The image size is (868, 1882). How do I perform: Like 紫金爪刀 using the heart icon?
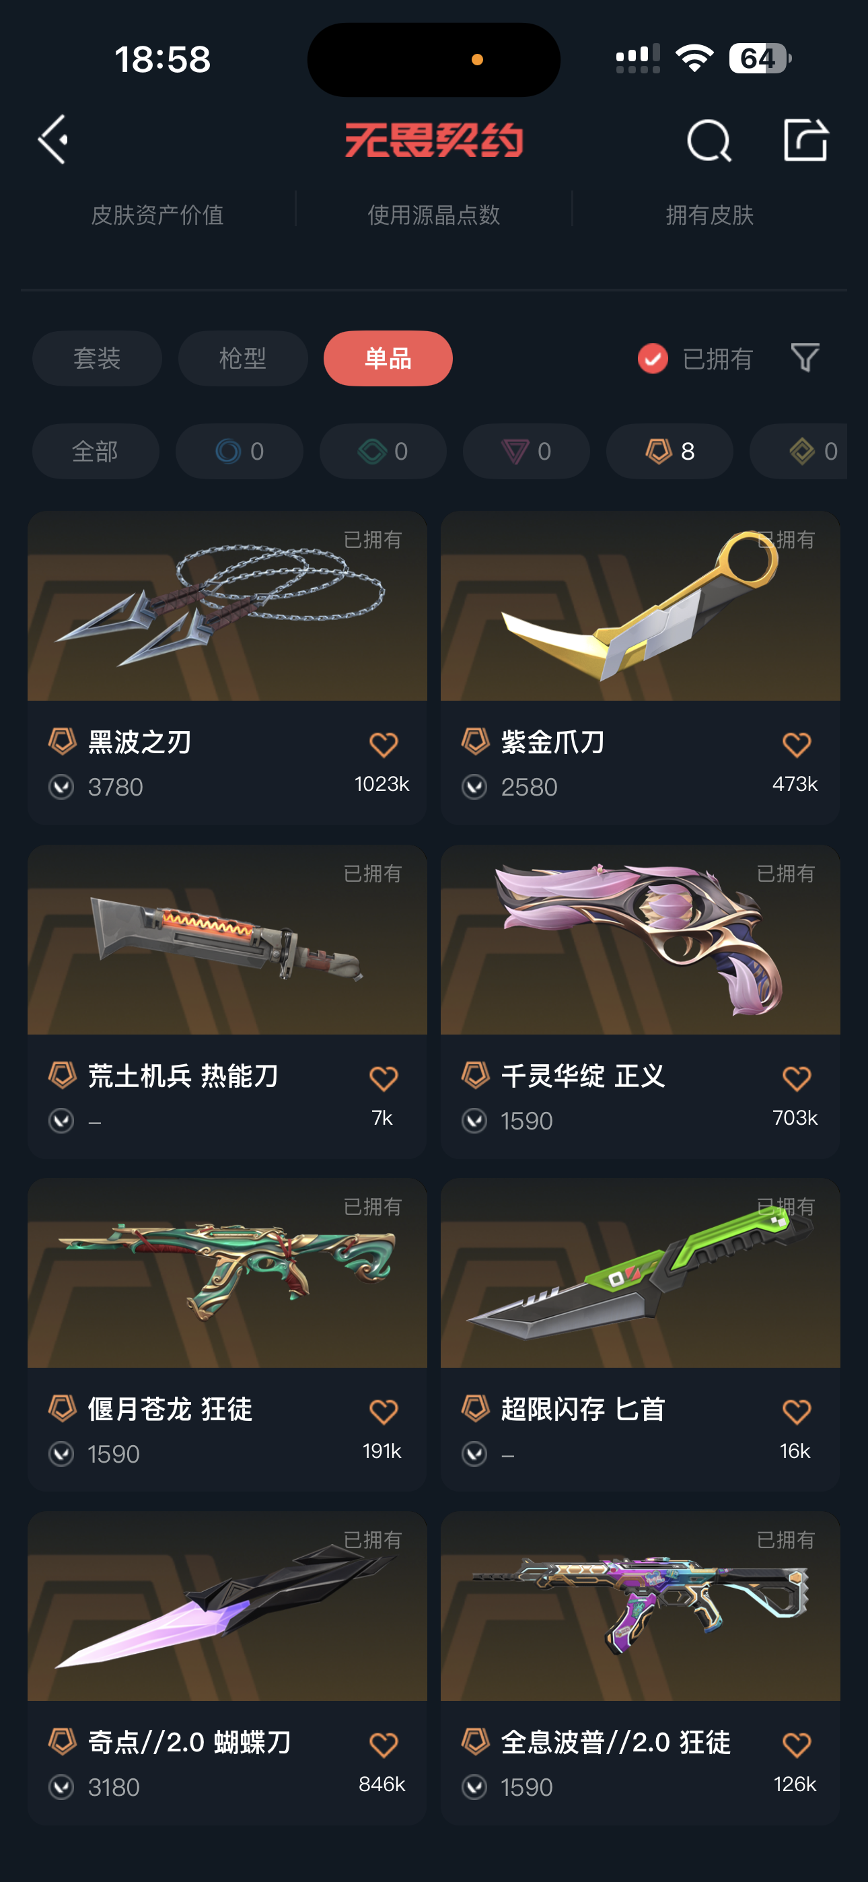[797, 744]
